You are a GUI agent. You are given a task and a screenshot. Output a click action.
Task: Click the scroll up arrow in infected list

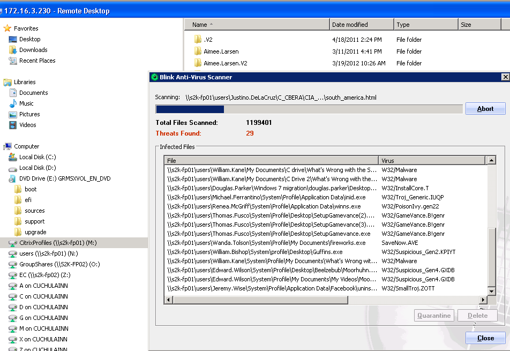491,160
